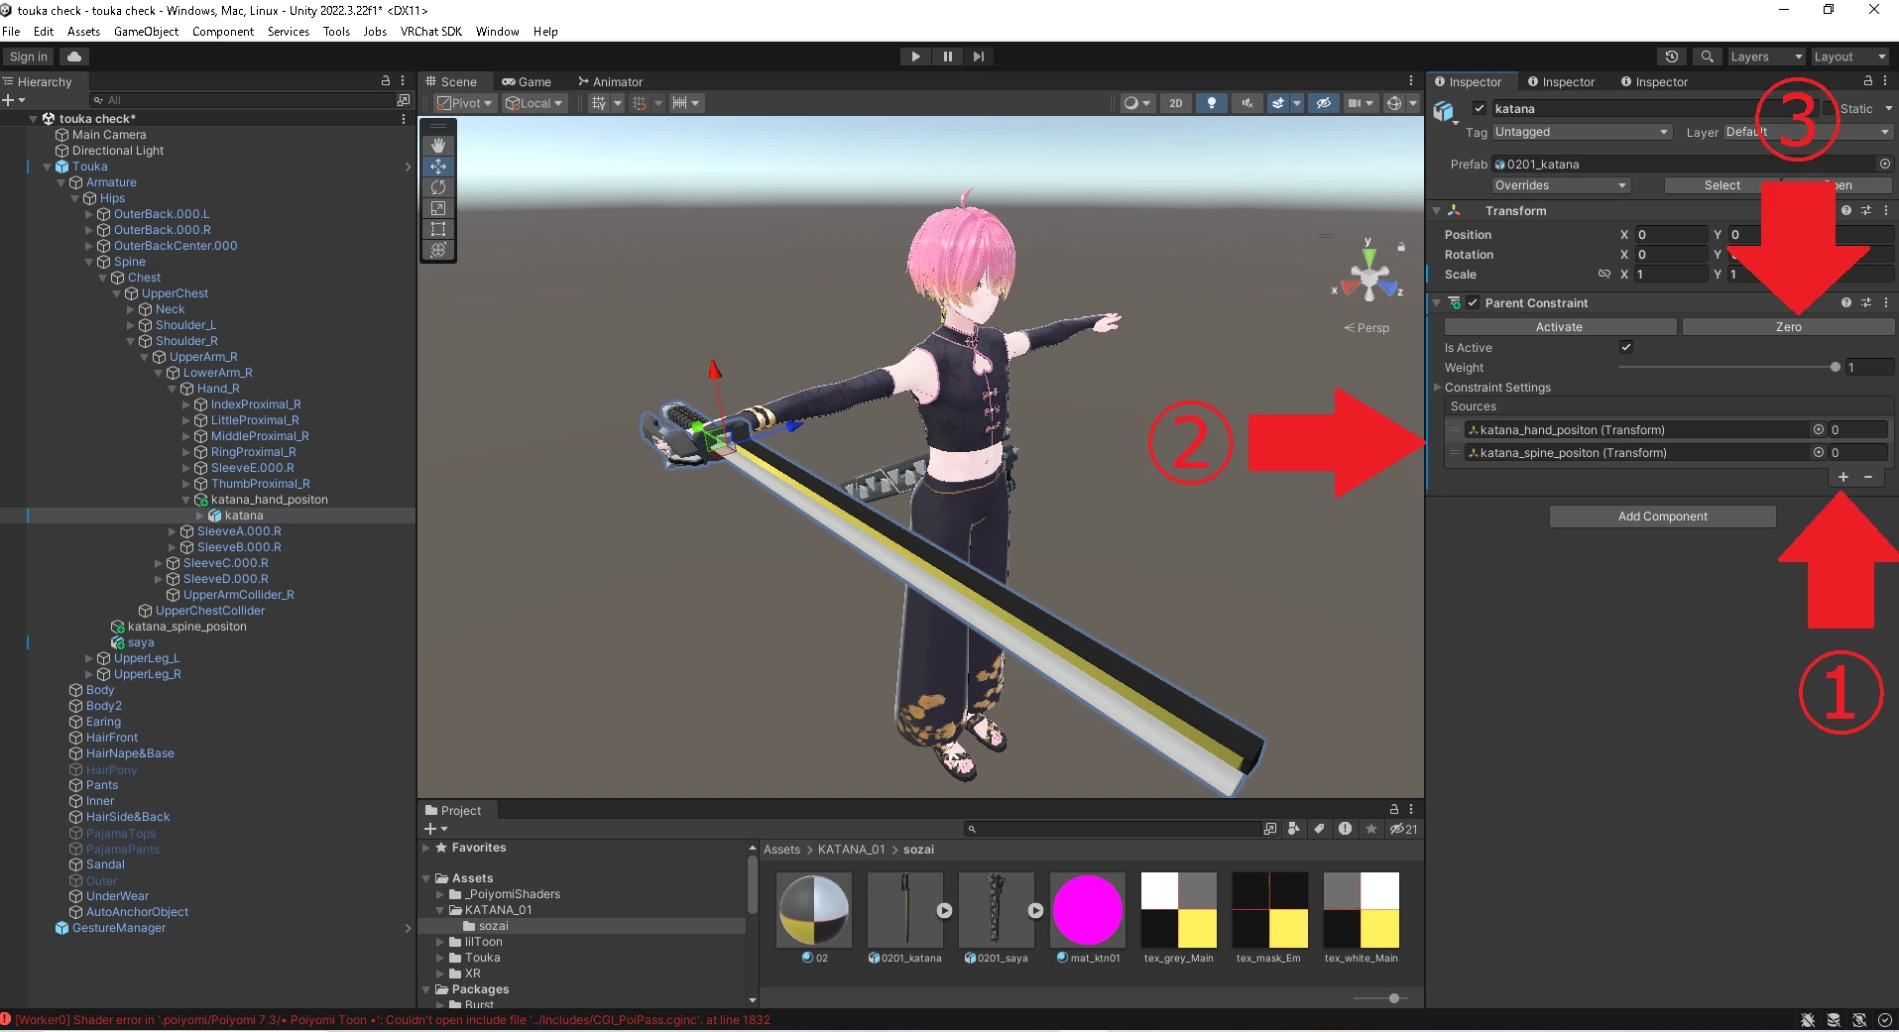1899x1032 pixels.
Task: Select the Move tool in scene toolbar
Action: tap(438, 167)
